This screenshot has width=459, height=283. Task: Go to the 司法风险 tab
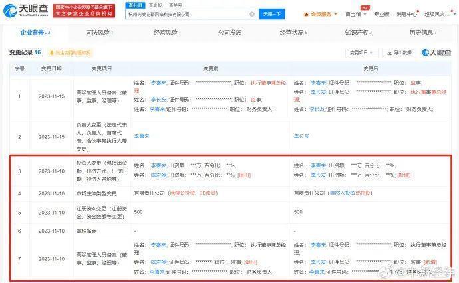tap(100, 33)
